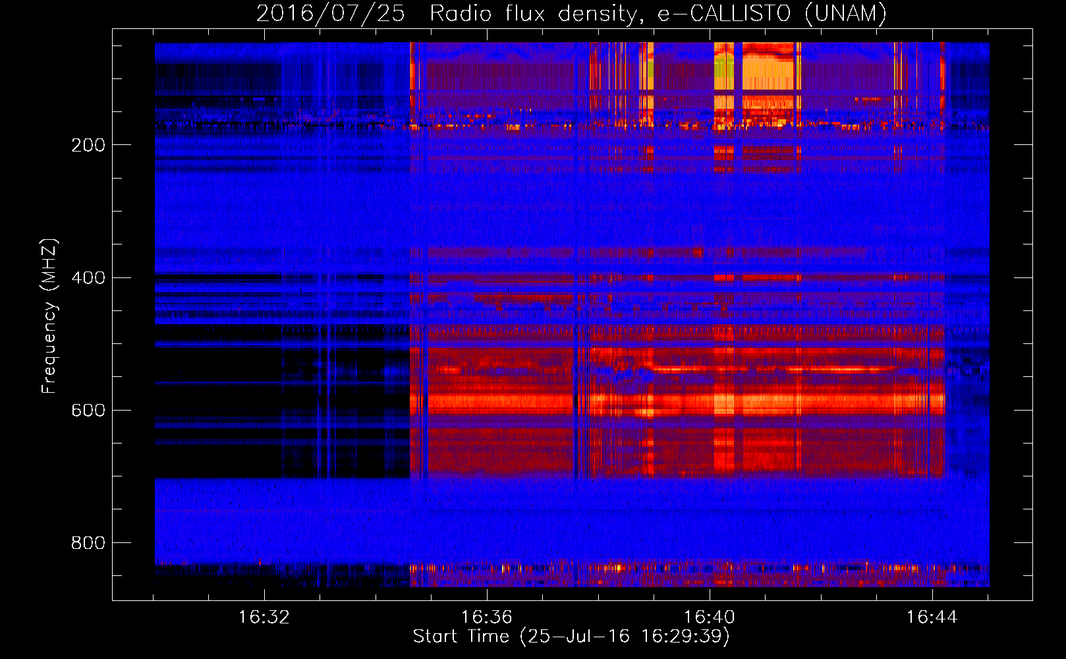Click the date '2016/07/25' in the title
Viewport: 1066px width, 659px height.
point(330,13)
